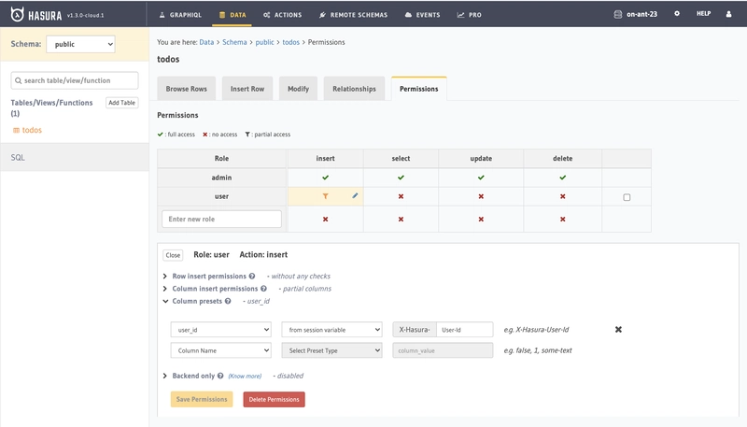Click Save Permissions button
747x427 pixels.
point(202,399)
